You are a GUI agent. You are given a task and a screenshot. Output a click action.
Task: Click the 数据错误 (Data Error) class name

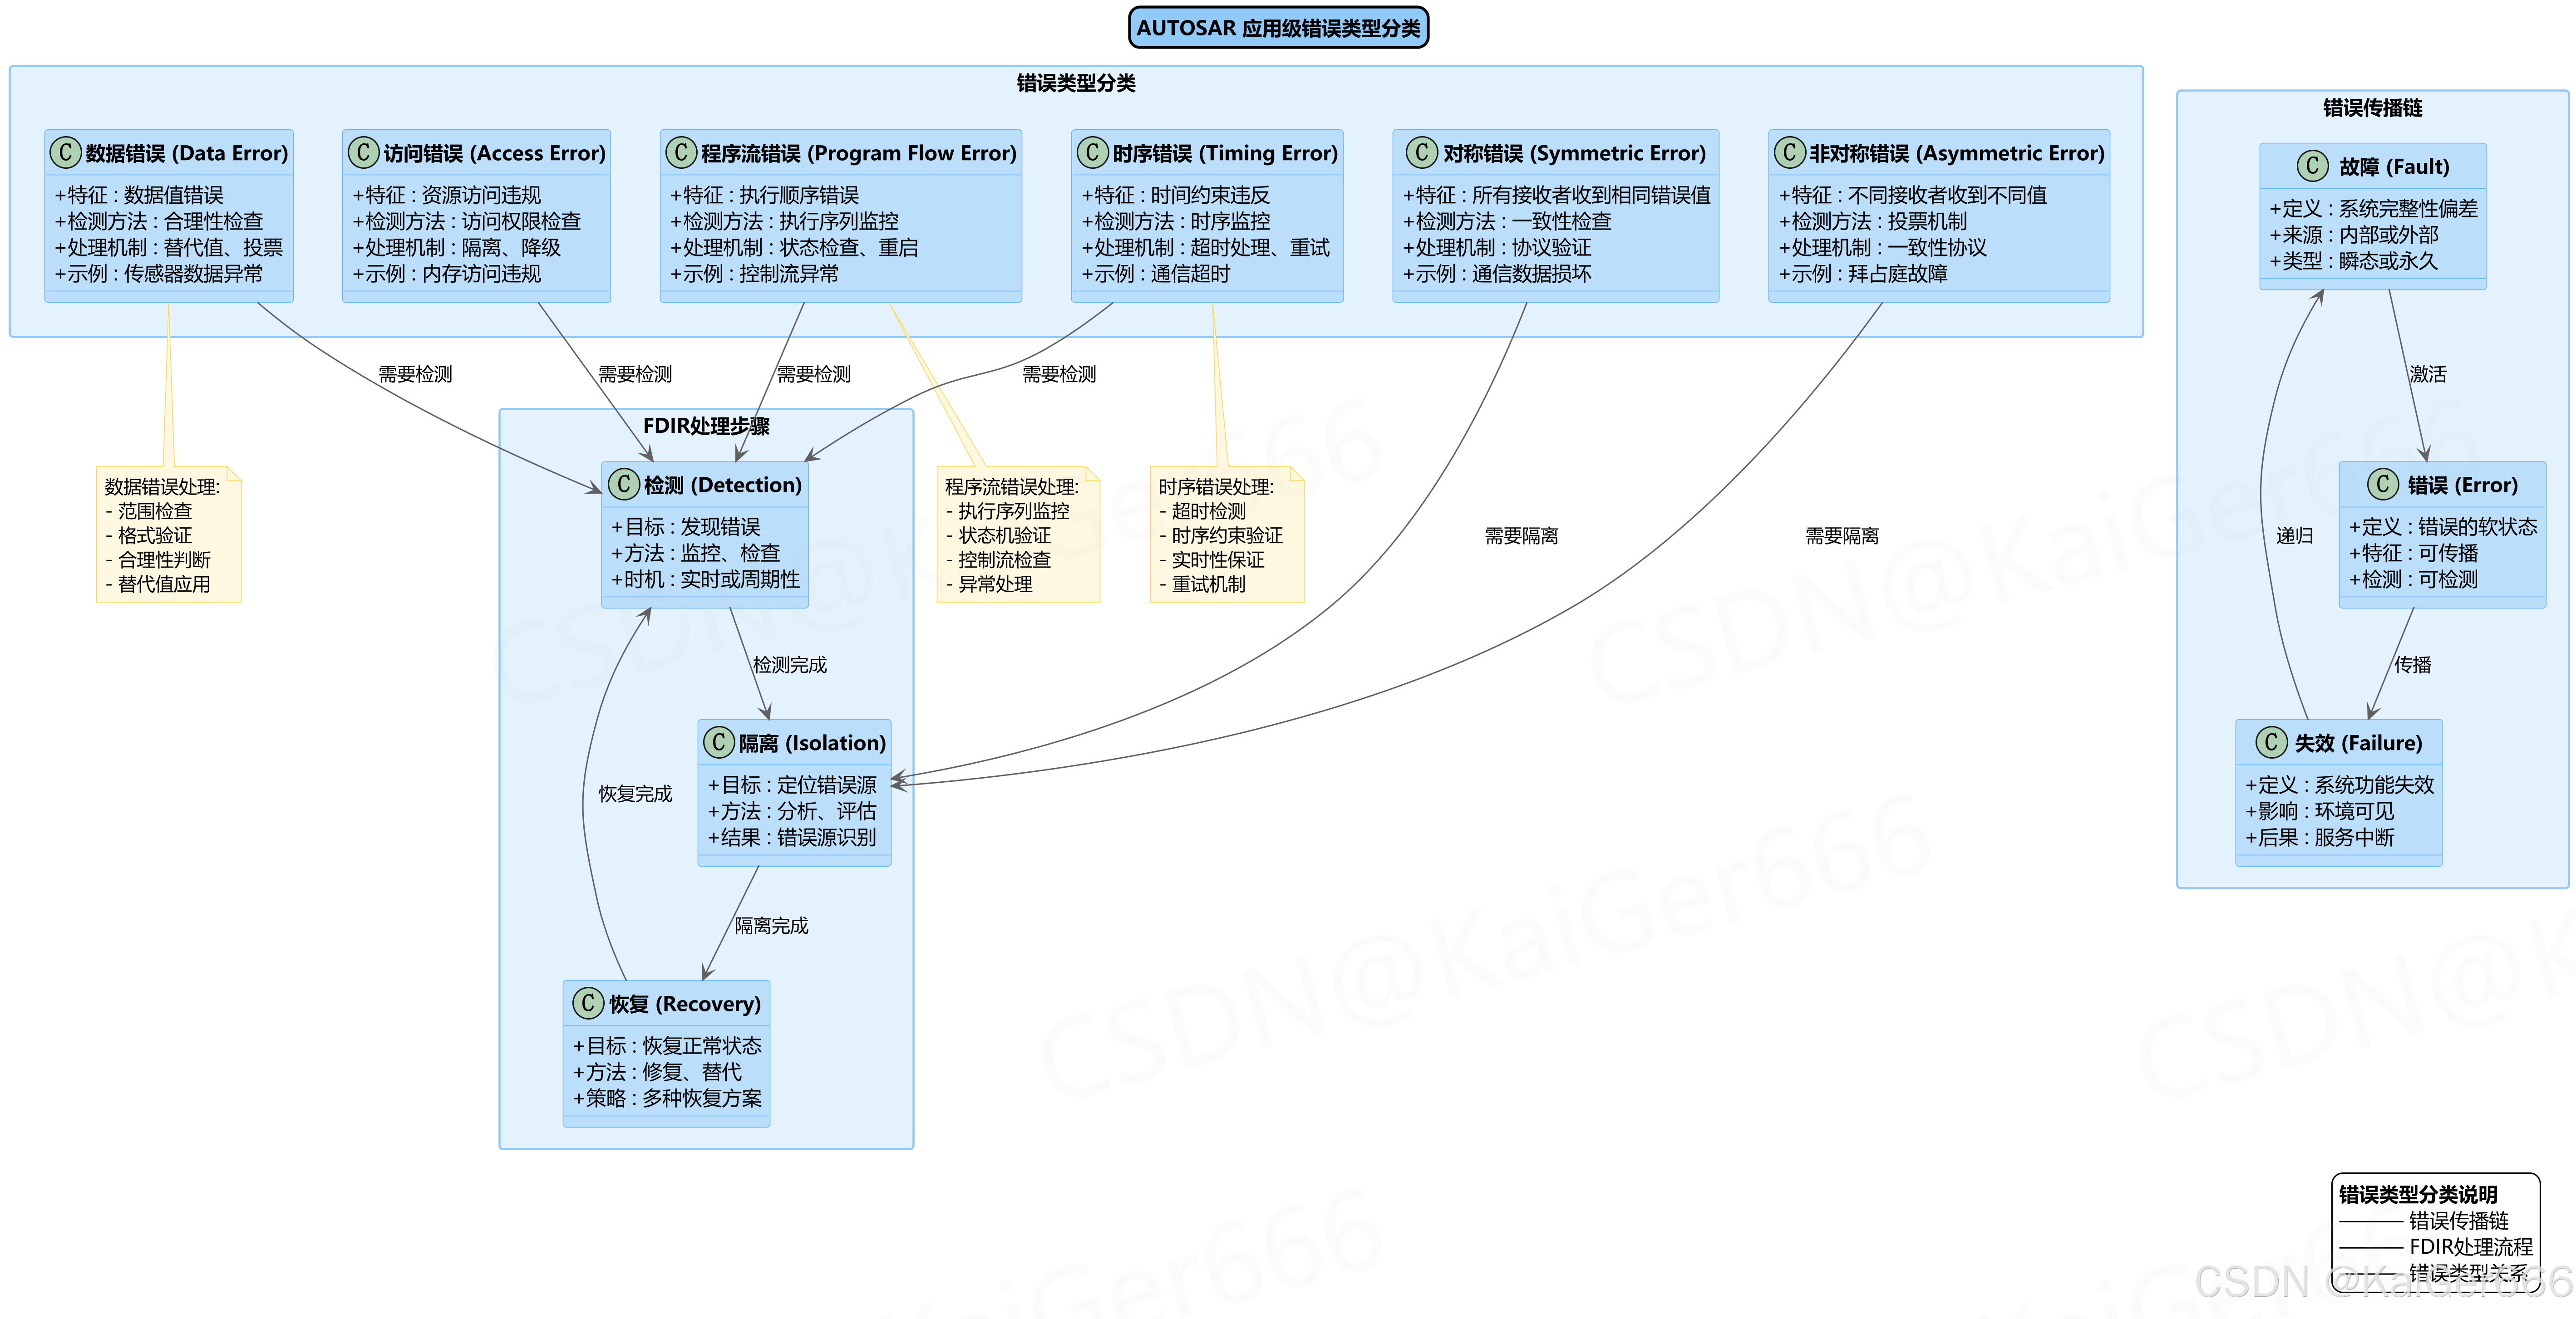click(x=187, y=153)
